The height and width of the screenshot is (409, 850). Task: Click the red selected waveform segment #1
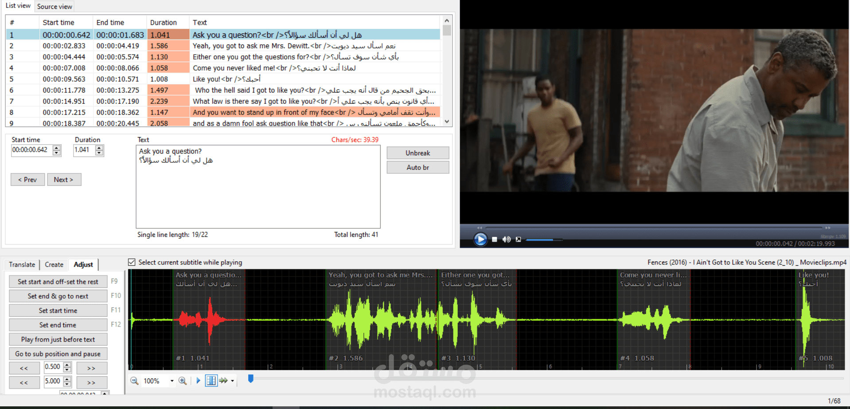click(x=209, y=319)
